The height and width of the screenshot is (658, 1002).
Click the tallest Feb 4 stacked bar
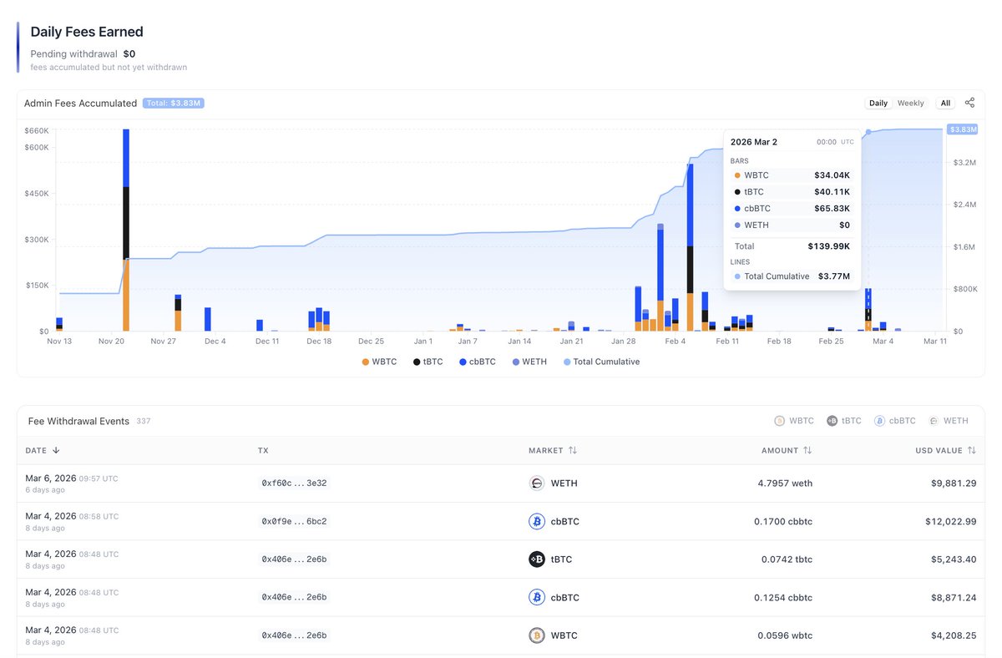tap(691, 247)
